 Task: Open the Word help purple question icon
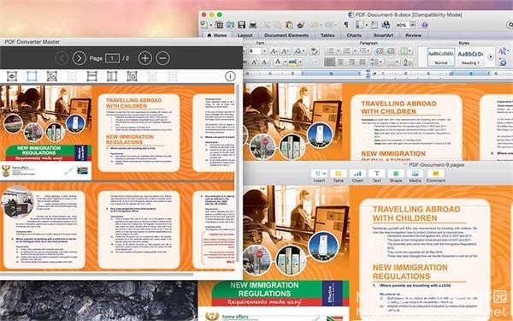click(x=425, y=25)
